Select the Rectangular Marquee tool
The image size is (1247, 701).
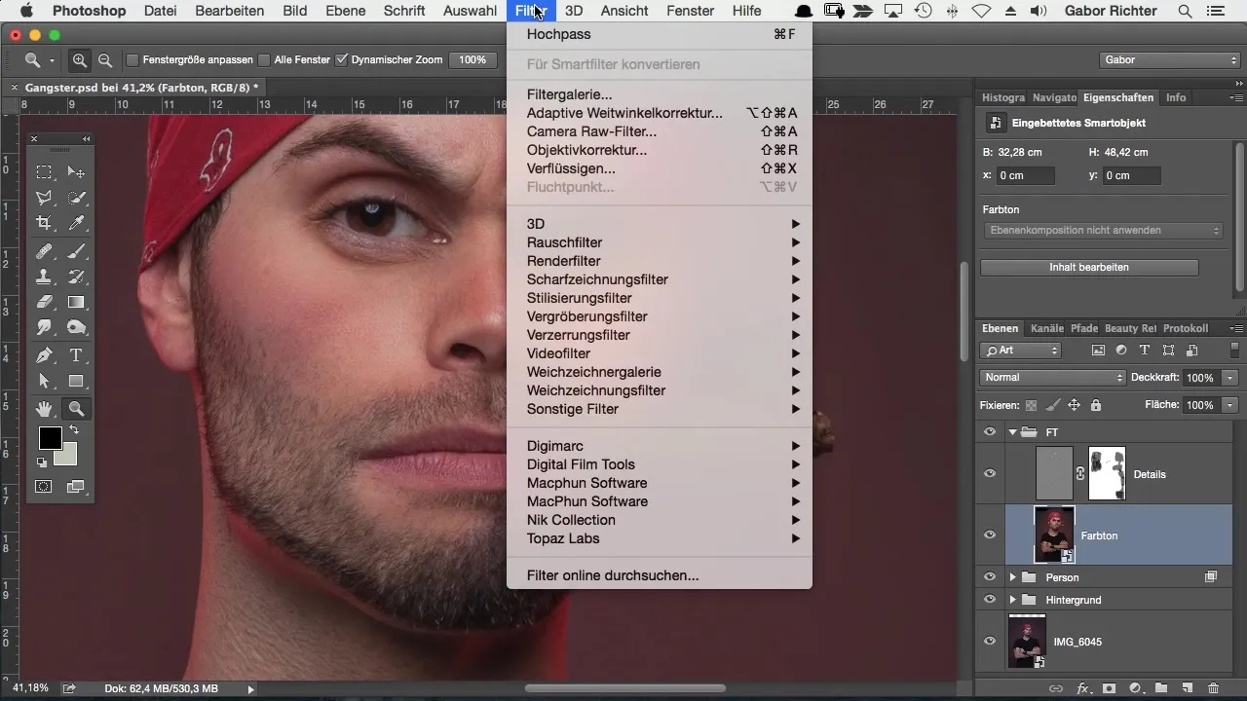click(x=44, y=172)
